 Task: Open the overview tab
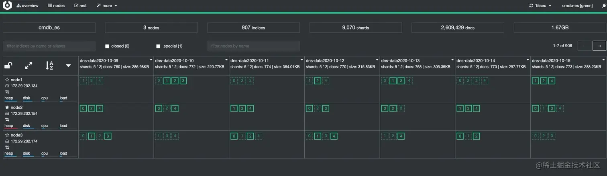[27, 6]
